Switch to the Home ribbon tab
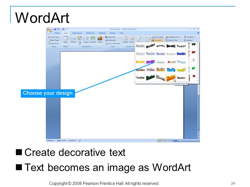This screenshot has width=250, height=187. pyautogui.click(x=57, y=33)
